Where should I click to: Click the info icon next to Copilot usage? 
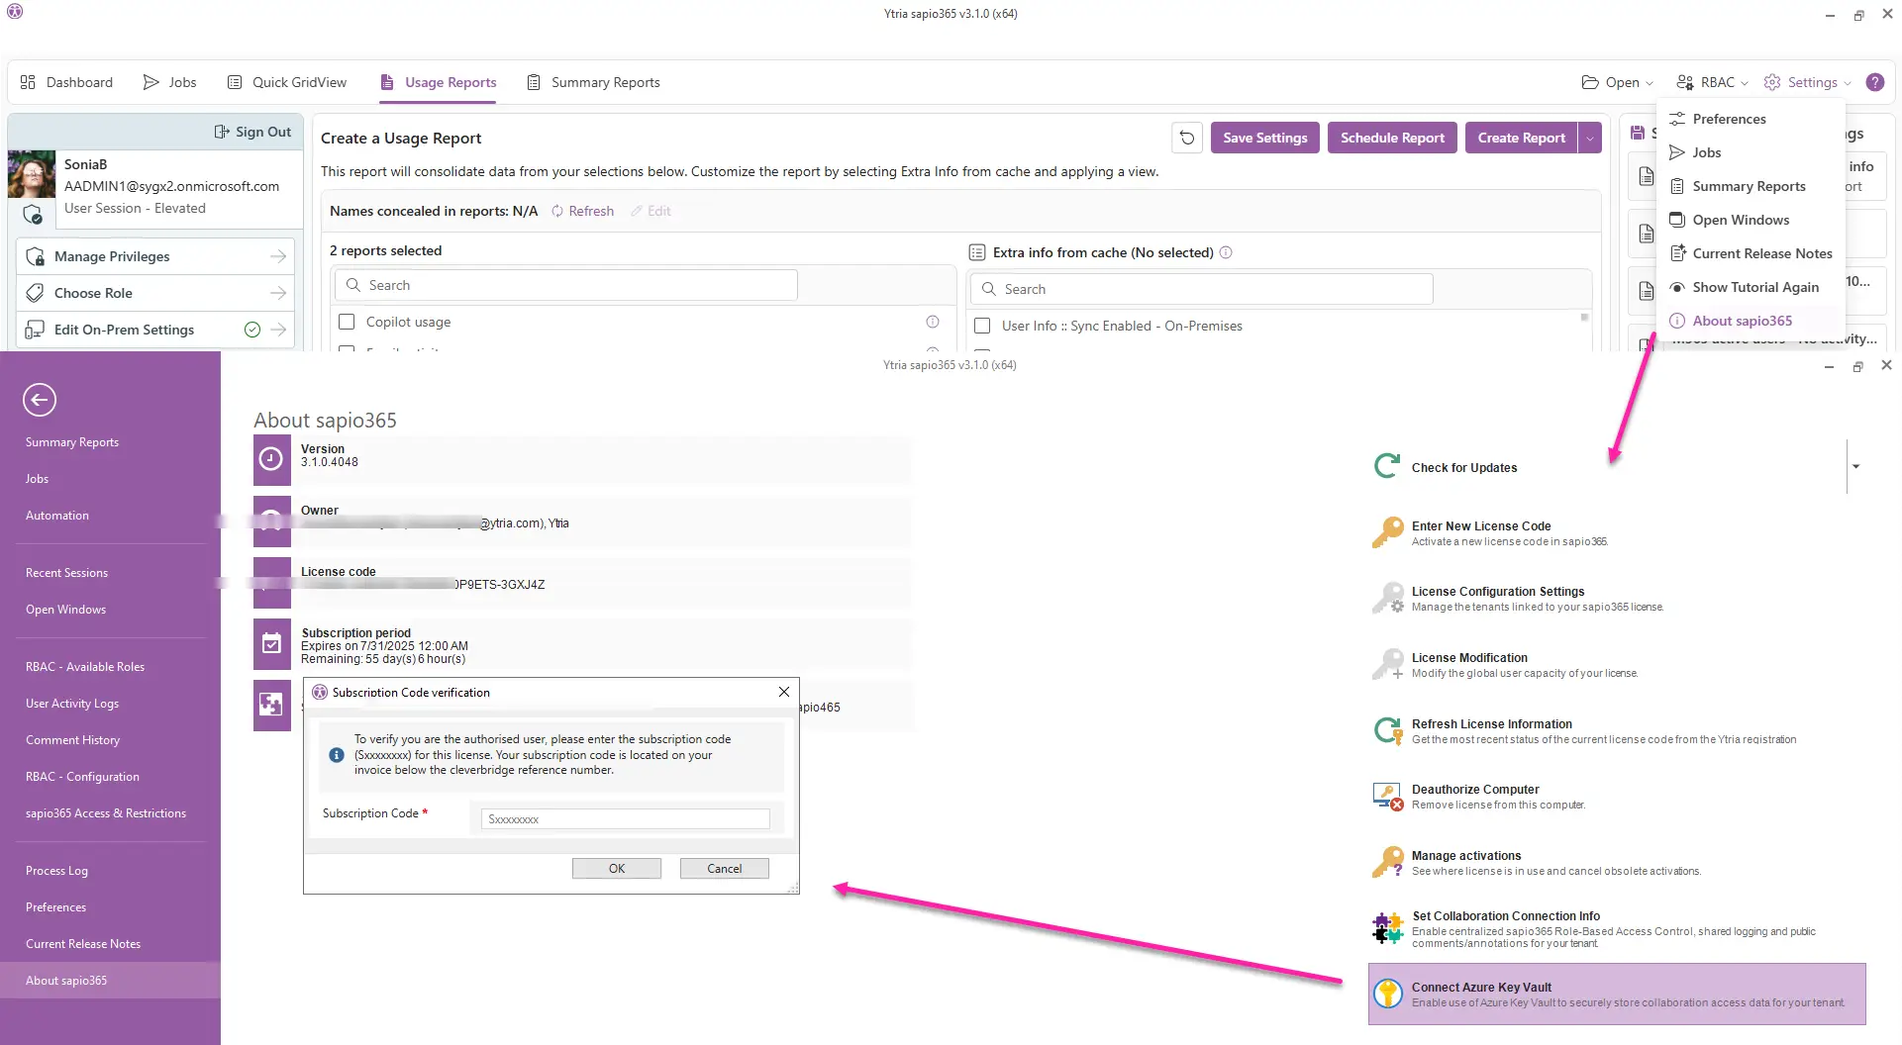click(933, 322)
